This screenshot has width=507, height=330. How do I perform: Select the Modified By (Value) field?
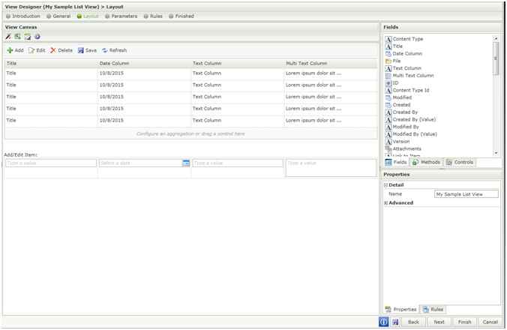(411, 134)
